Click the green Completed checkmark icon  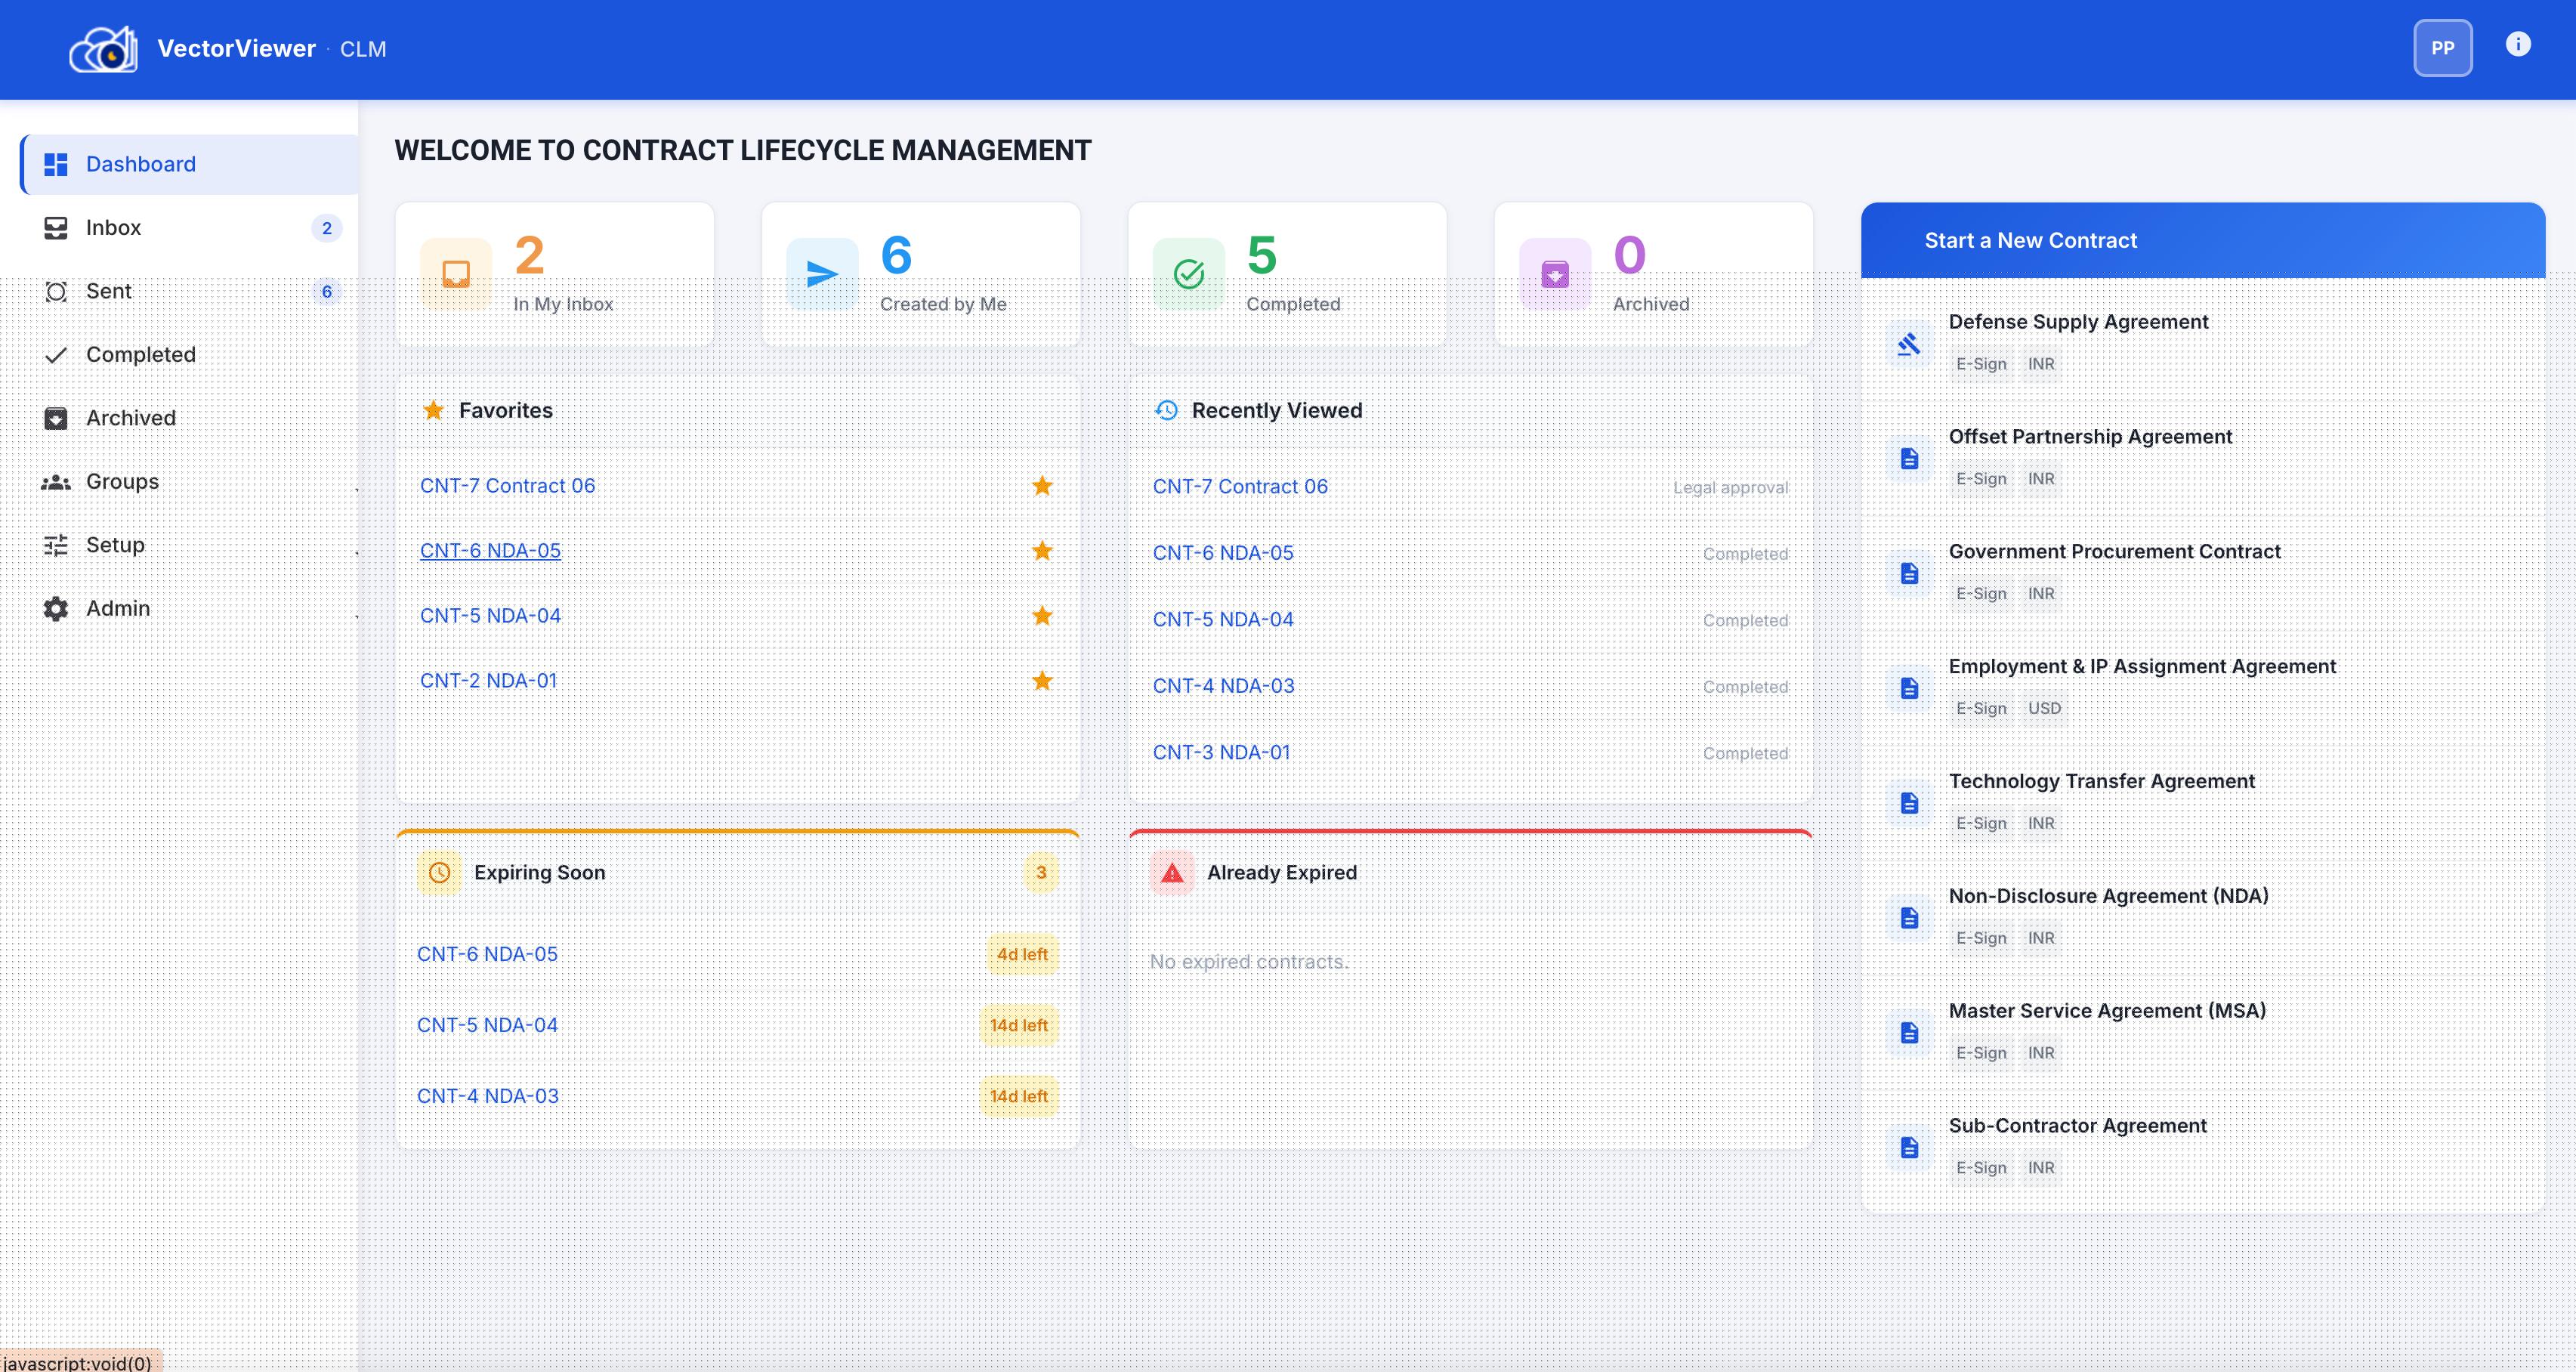pos(1189,274)
